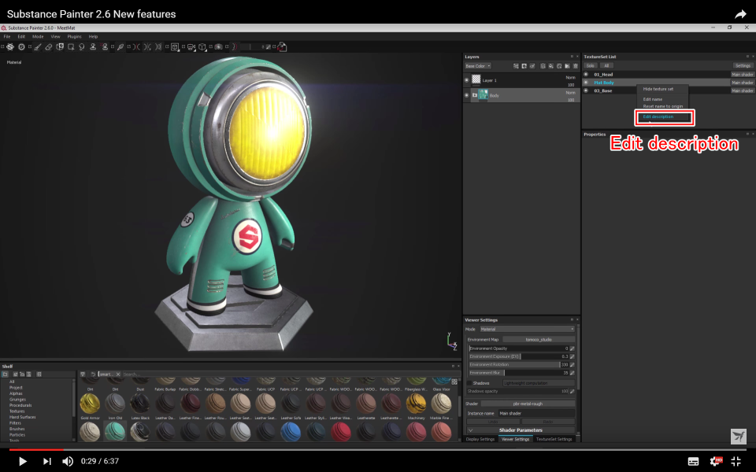Select the Eraser tool in toolbar
Screen dimensions: 756x472
pyautogui.click(x=49, y=46)
